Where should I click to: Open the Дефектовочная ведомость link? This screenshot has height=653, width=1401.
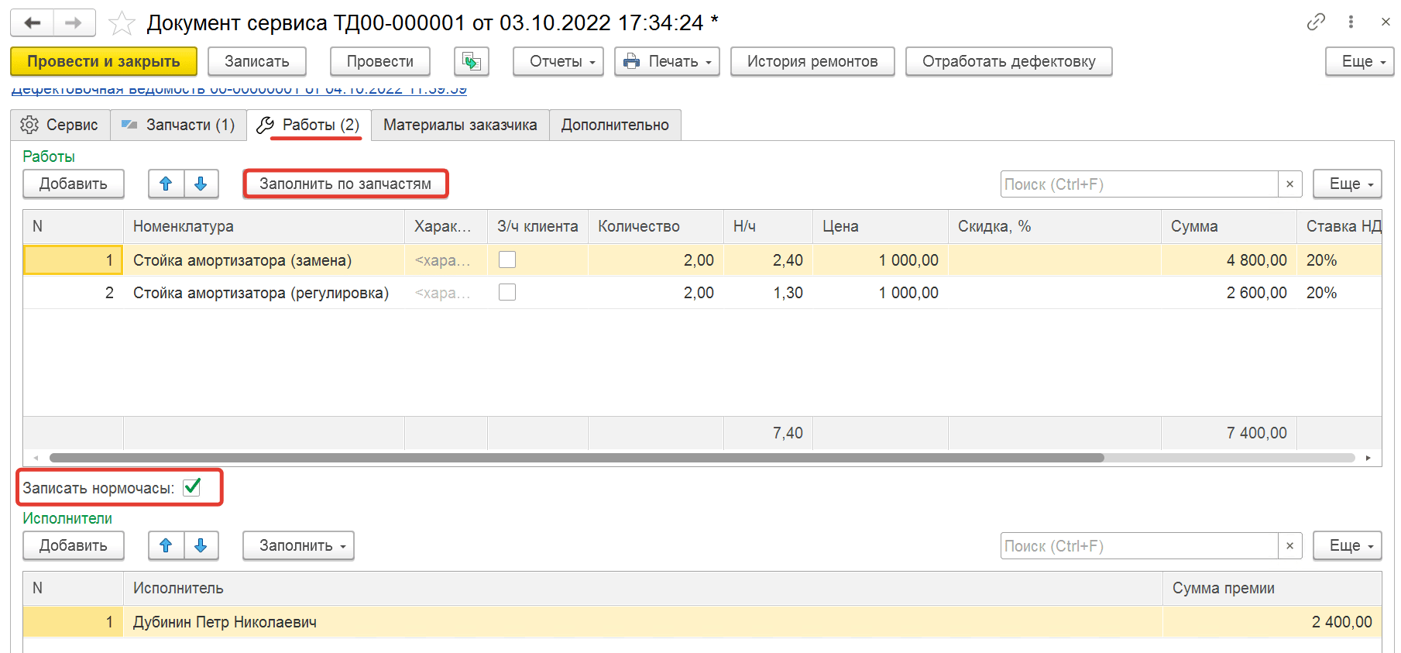tap(239, 90)
